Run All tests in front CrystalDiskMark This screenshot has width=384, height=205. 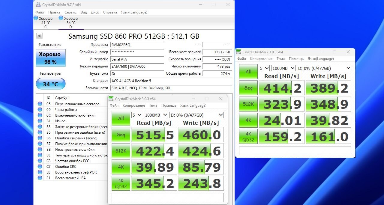pyautogui.click(x=121, y=118)
